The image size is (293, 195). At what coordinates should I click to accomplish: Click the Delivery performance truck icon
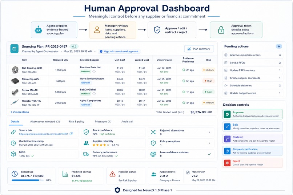pyautogui.click(x=86, y=154)
